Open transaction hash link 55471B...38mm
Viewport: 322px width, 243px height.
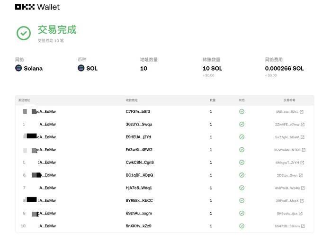tap(287, 226)
